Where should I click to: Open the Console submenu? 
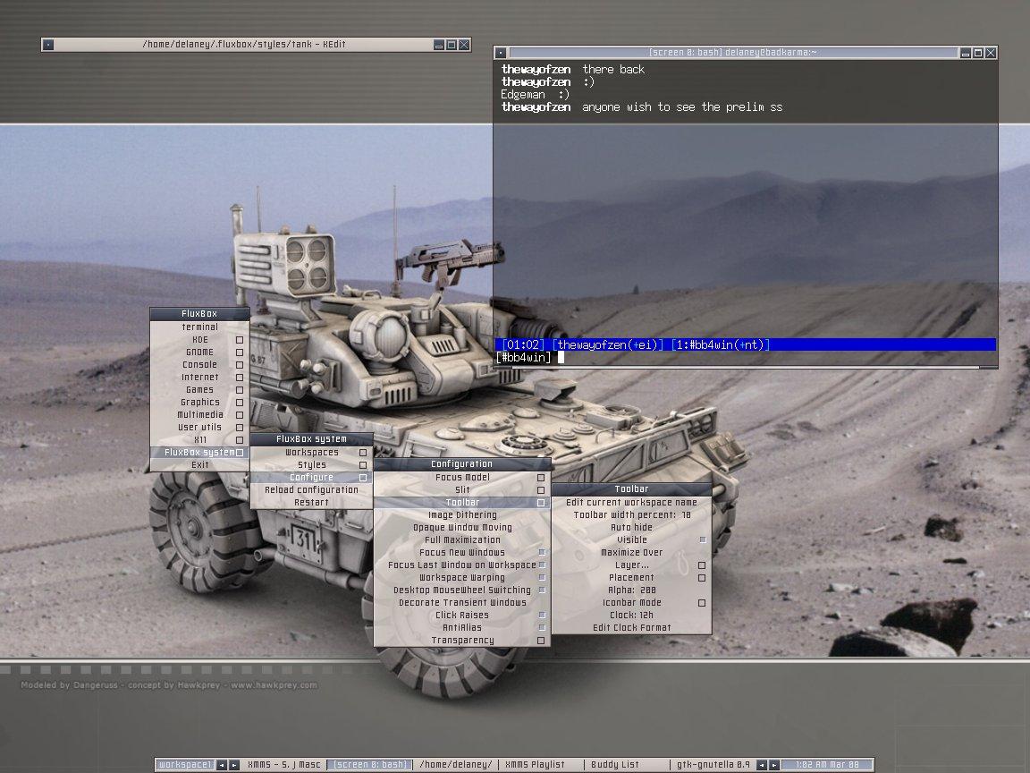199,365
